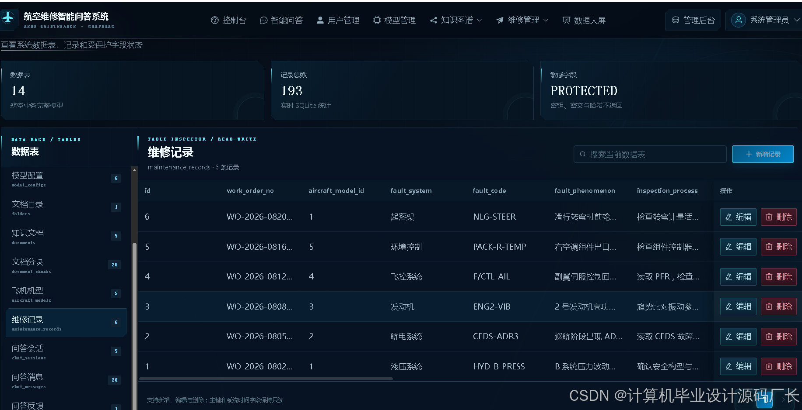Click the 知识图谱 share-nodes icon
Viewport: 802px width, 410px height.
click(x=434, y=20)
